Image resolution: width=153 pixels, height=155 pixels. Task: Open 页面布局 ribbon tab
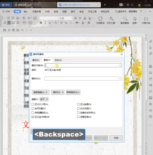pos(37,11)
